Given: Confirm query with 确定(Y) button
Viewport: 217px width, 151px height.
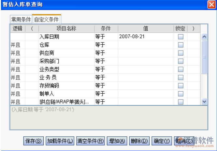Looking at the screenshot, I should tap(162, 141).
